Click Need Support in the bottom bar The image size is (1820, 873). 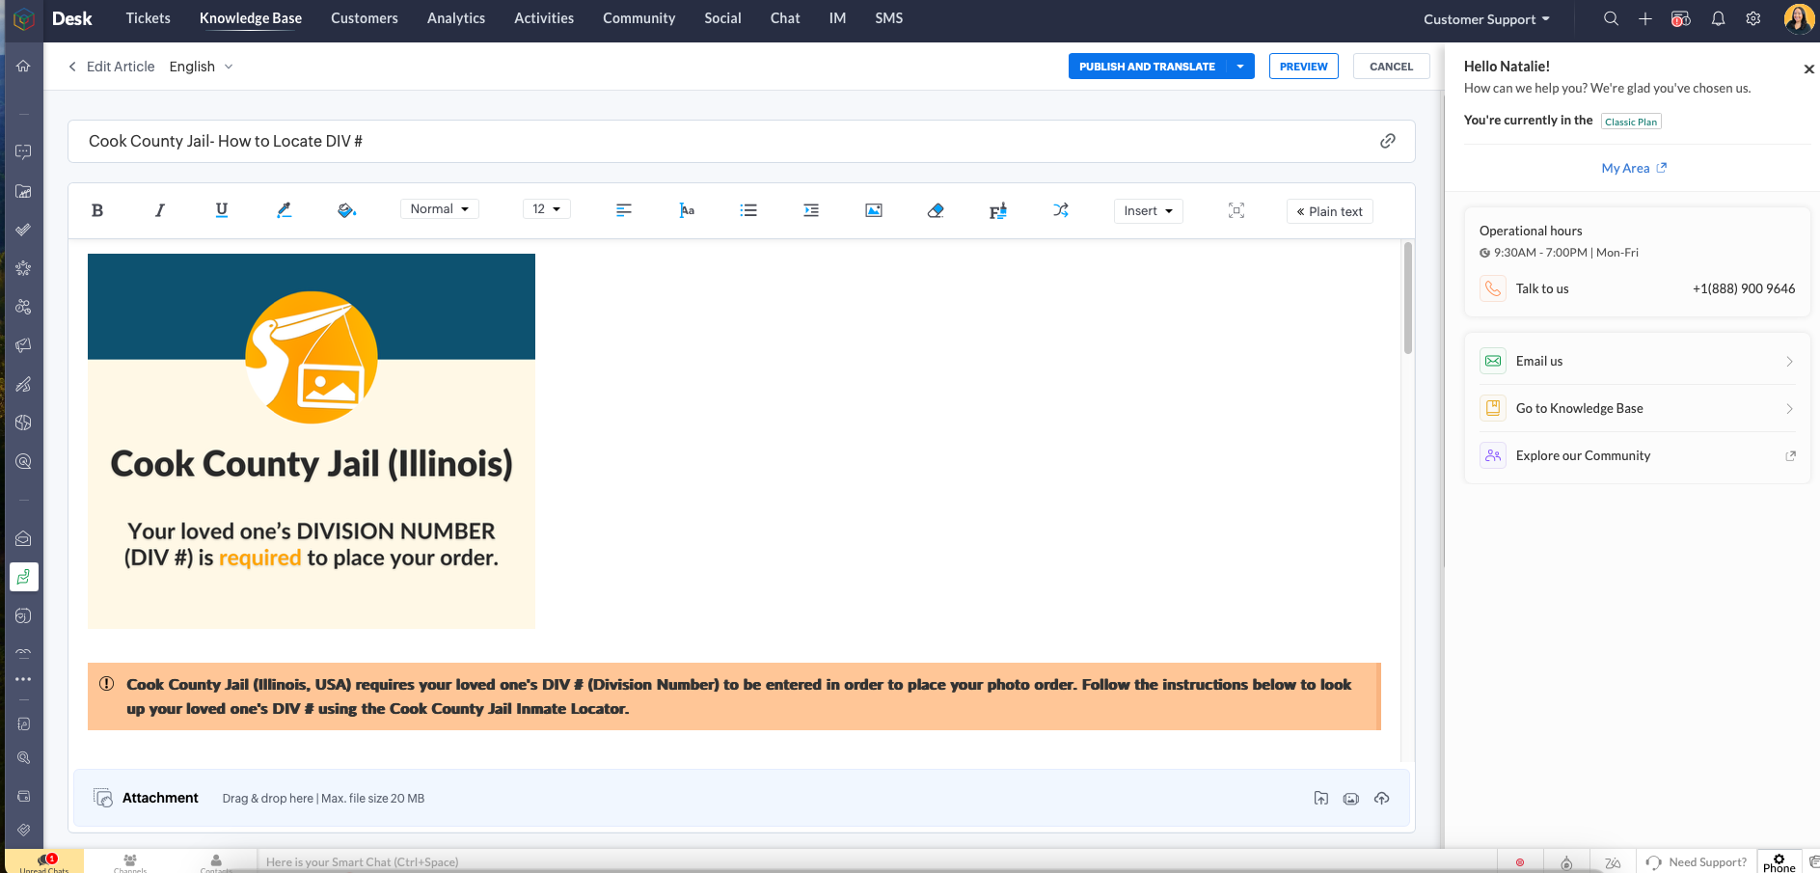(x=1697, y=862)
